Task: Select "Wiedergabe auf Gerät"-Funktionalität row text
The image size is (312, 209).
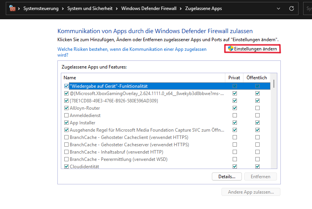Action: (x=109, y=86)
